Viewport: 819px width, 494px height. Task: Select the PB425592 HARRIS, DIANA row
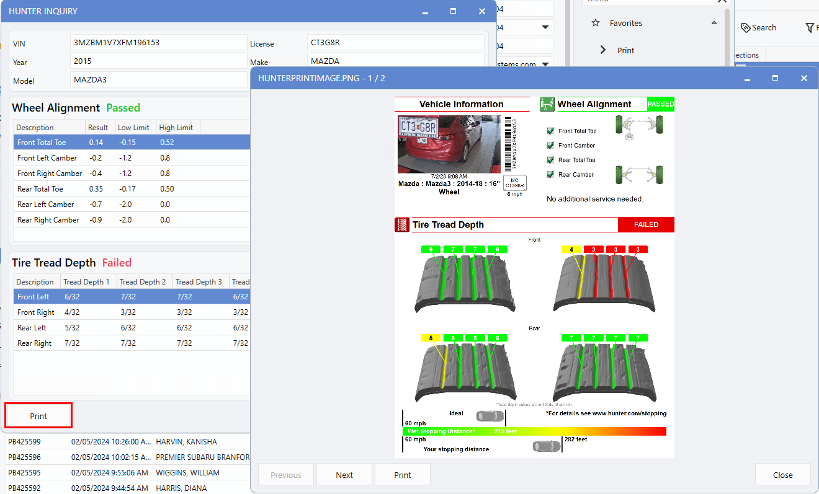[x=127, y=488]
